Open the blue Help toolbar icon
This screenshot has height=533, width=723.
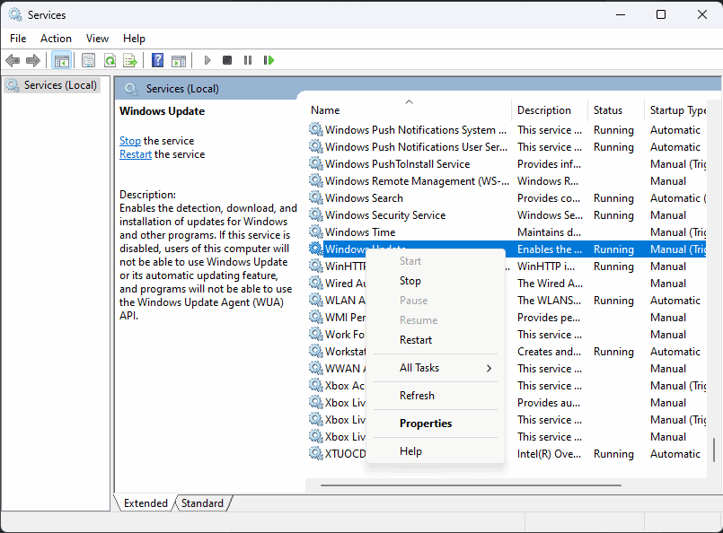click(x=157, y=60)
